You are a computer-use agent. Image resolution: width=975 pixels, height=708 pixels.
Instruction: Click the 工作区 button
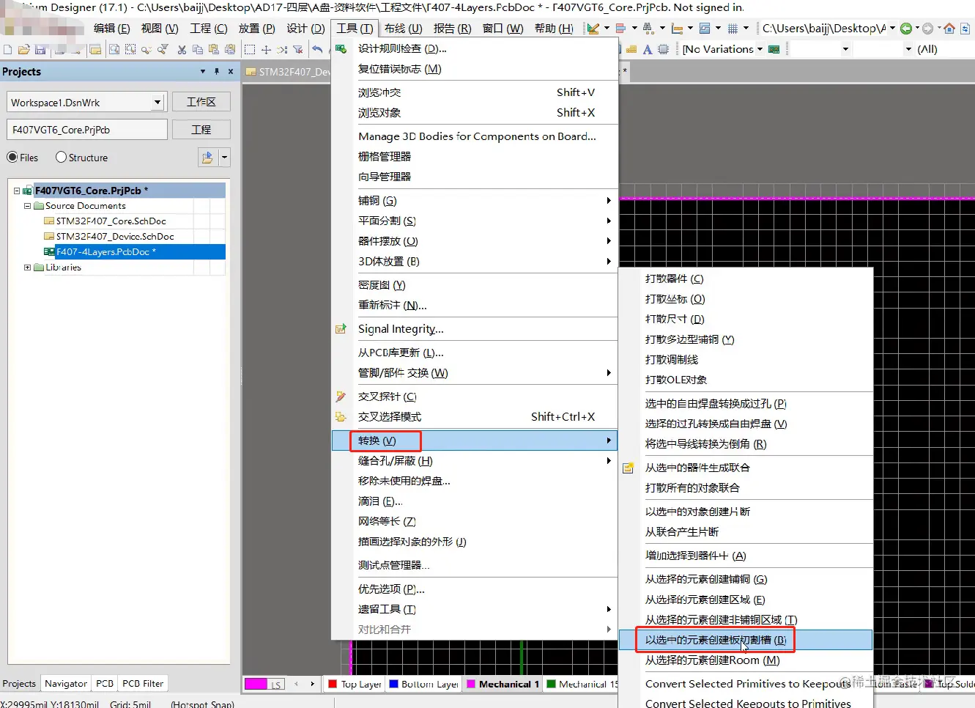[x=201, y=102]
